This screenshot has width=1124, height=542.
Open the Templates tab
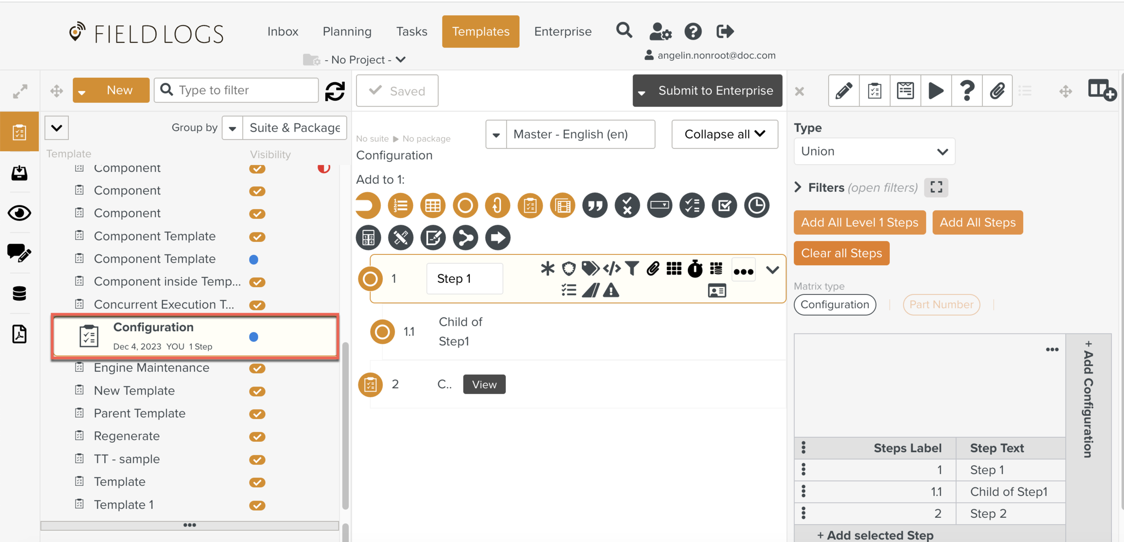481,31
